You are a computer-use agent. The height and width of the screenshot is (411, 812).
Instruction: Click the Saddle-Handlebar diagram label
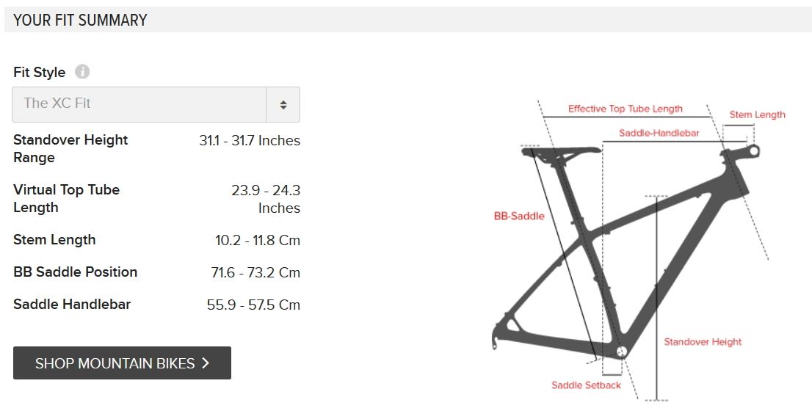[659, 133]
